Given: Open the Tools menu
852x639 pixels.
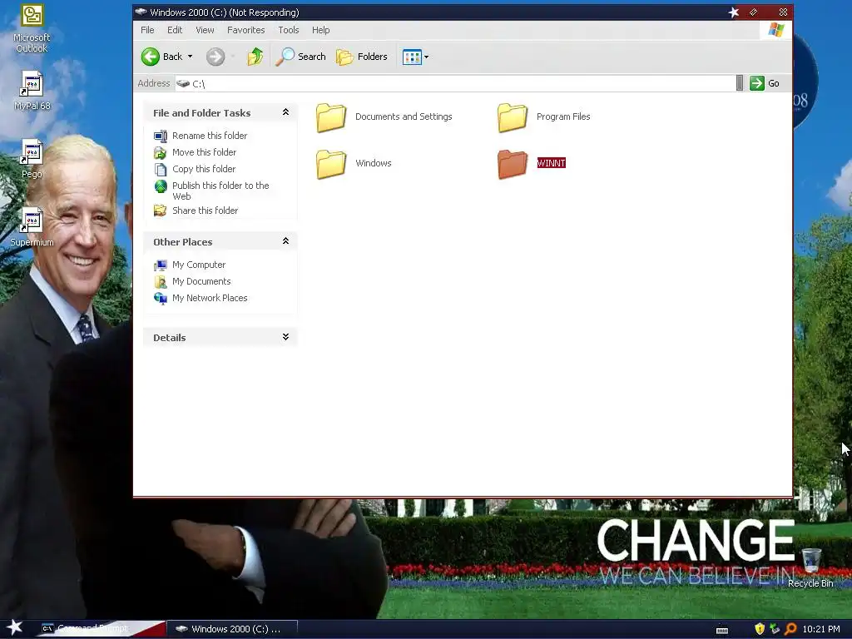Looking at the screenshot, I should point(289,30).
